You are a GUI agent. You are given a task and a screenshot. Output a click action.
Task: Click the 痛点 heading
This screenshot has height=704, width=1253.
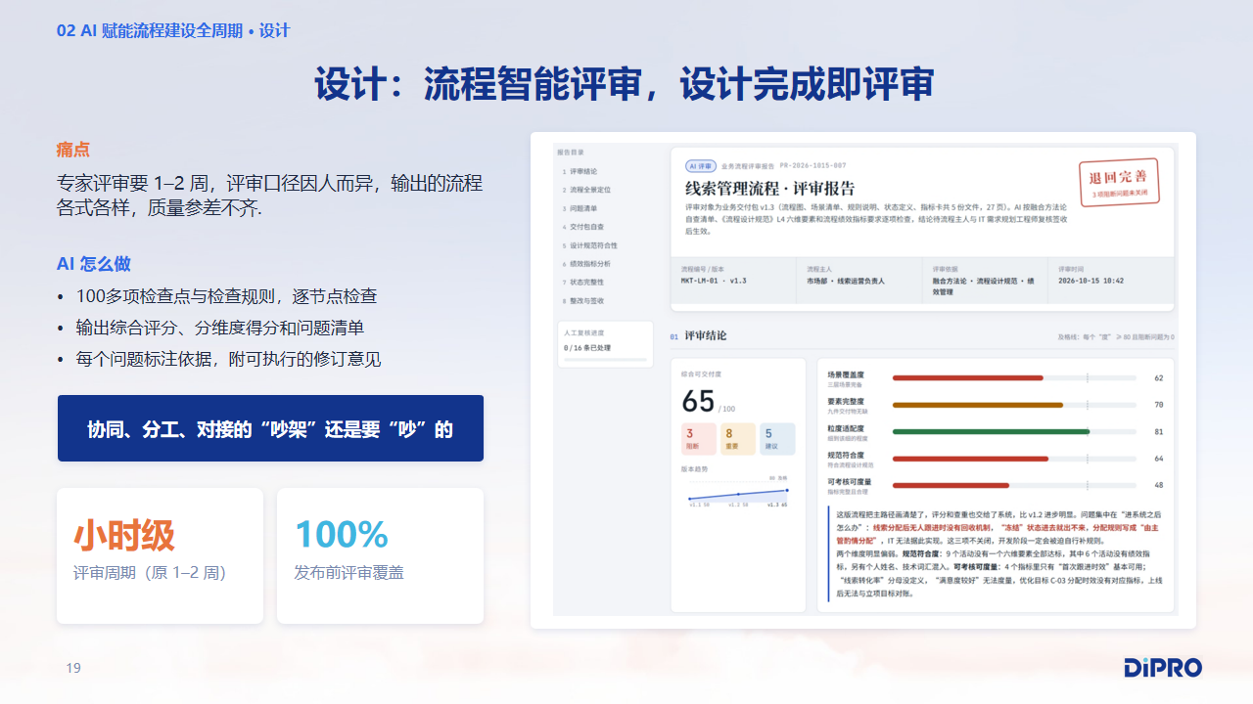(73, 150)
